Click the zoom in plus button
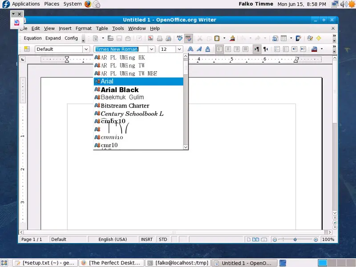This screenshot has width=356, height=267. pyautogui.click(x=316, y=239)
